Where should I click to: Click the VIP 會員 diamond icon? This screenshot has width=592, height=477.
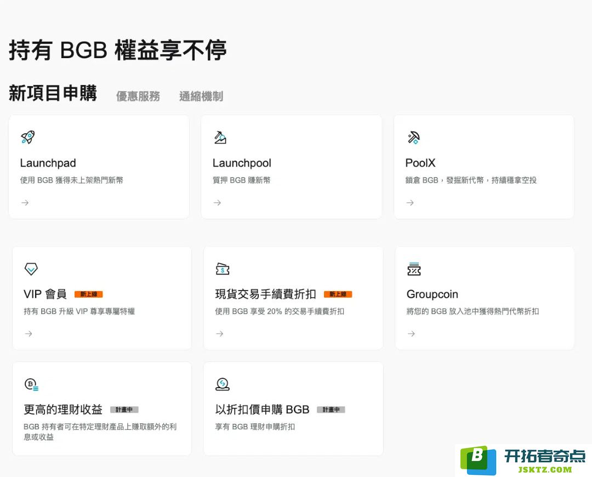click(x=31, y=269)
